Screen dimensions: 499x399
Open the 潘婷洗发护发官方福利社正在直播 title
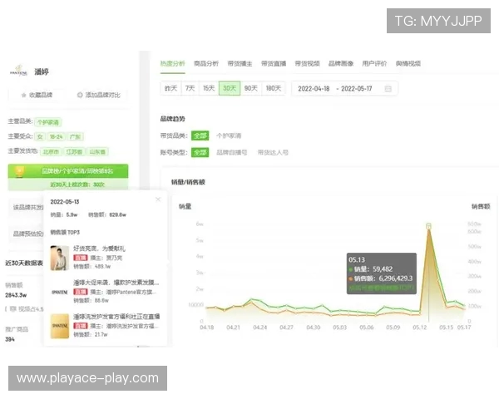[x=116, y=317]
